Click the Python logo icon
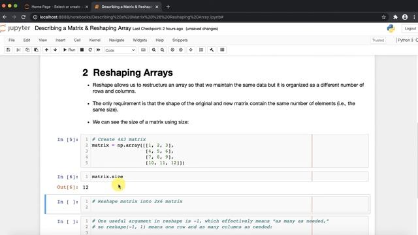 391,29
